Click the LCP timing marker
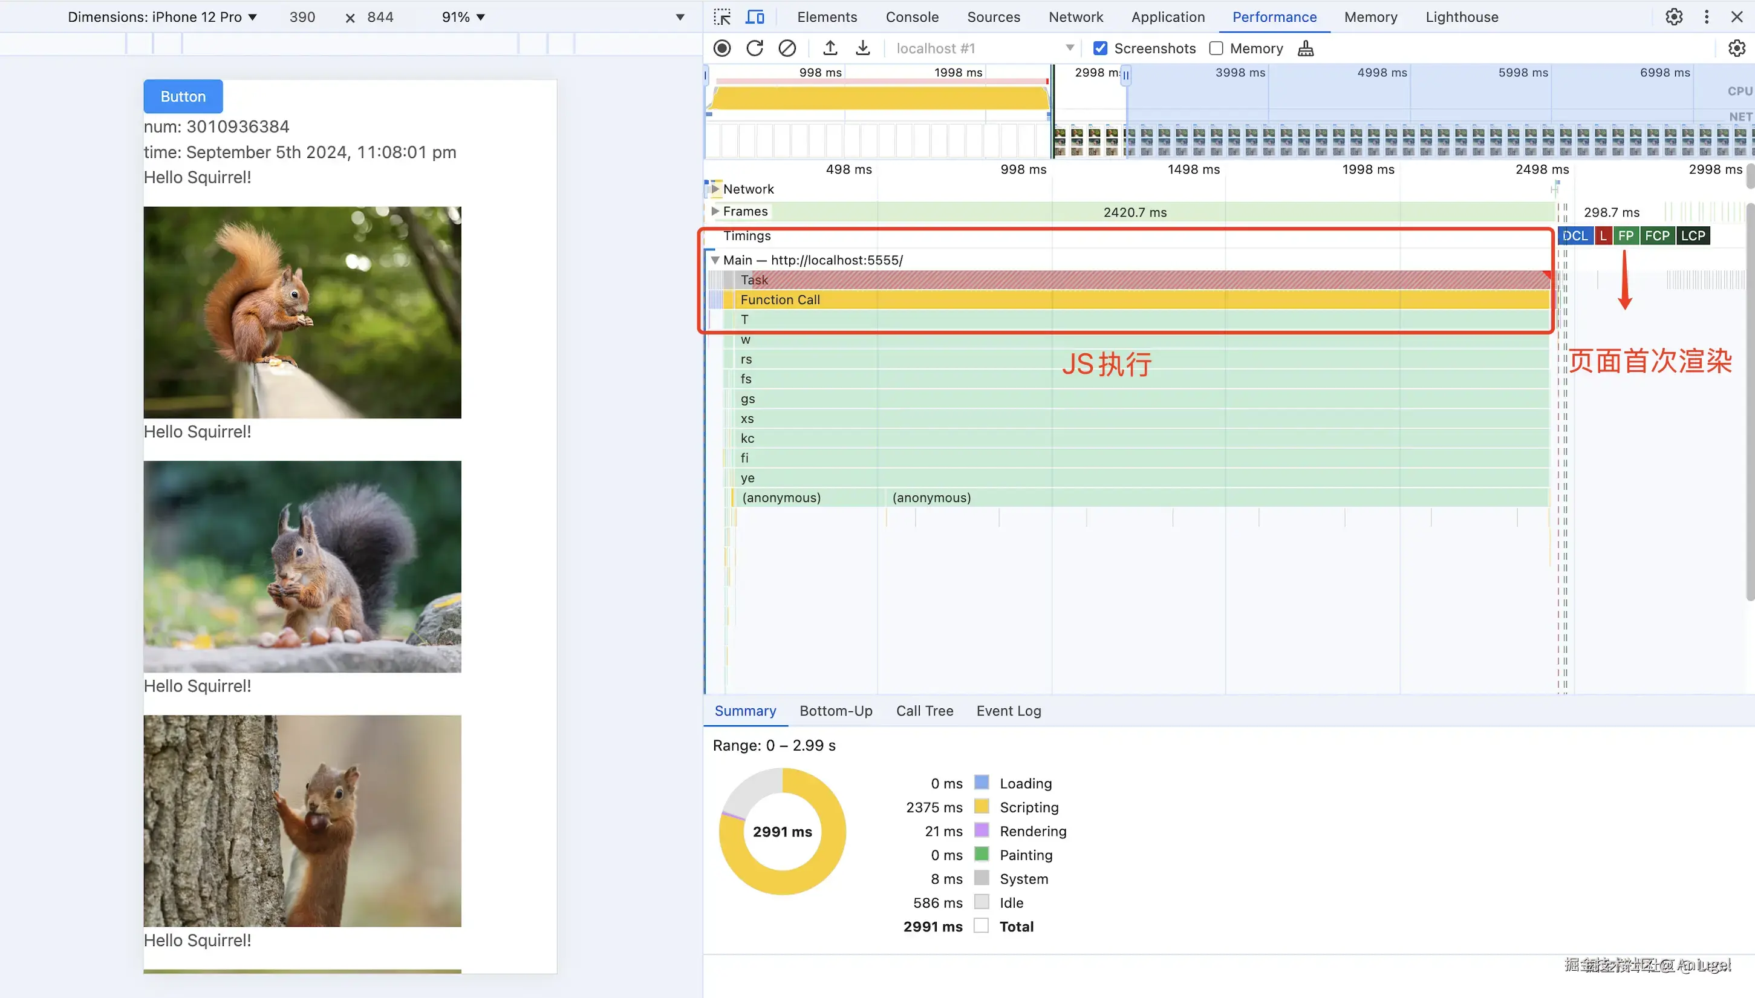Viewport: 1755px width, 998px height. coord(1693,236)
